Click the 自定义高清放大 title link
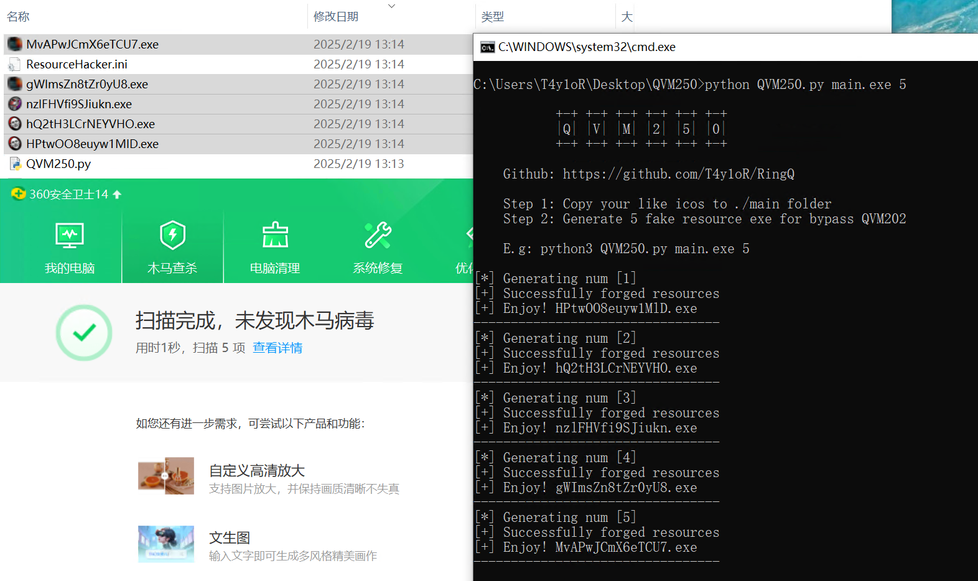The width and height of the screenshot is (978, 581). point(257,471)
